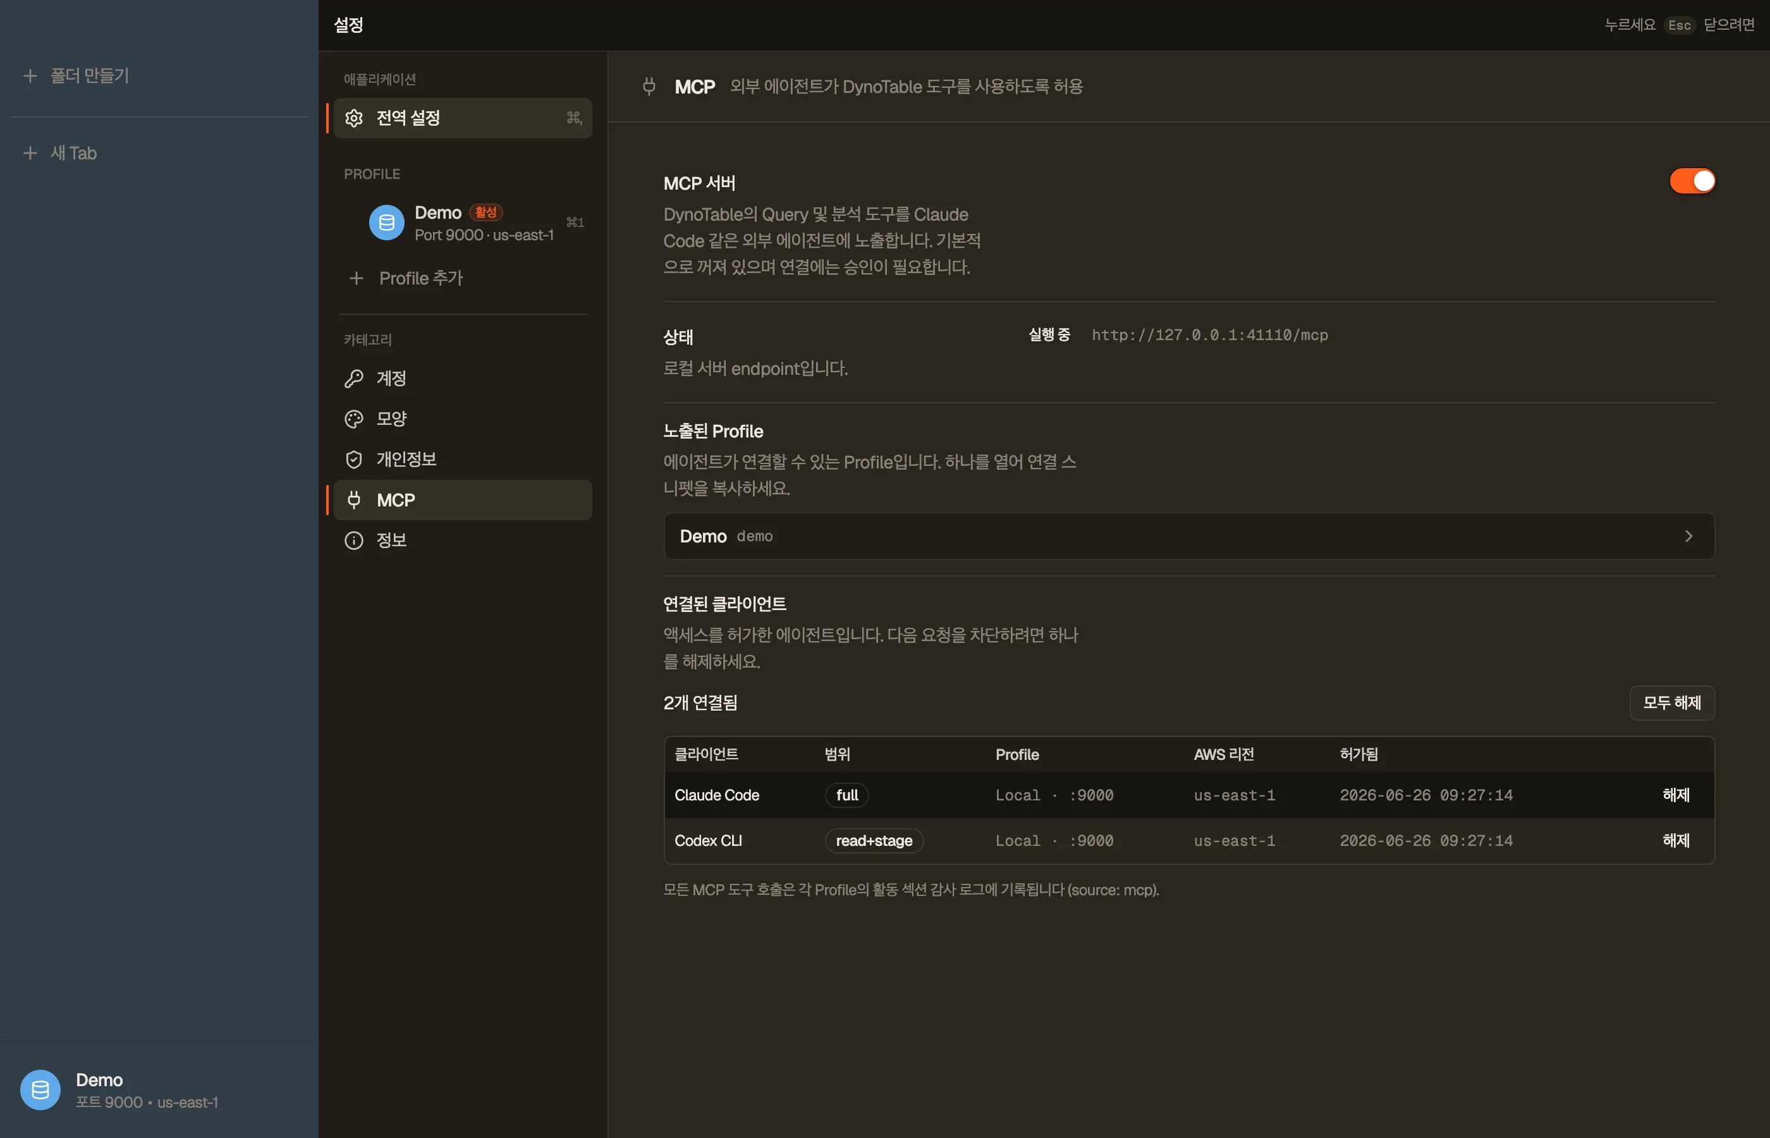This screenshot has width=1770, height=1138.
Task: Click the 범위 column header
Action: coord(837,754)
